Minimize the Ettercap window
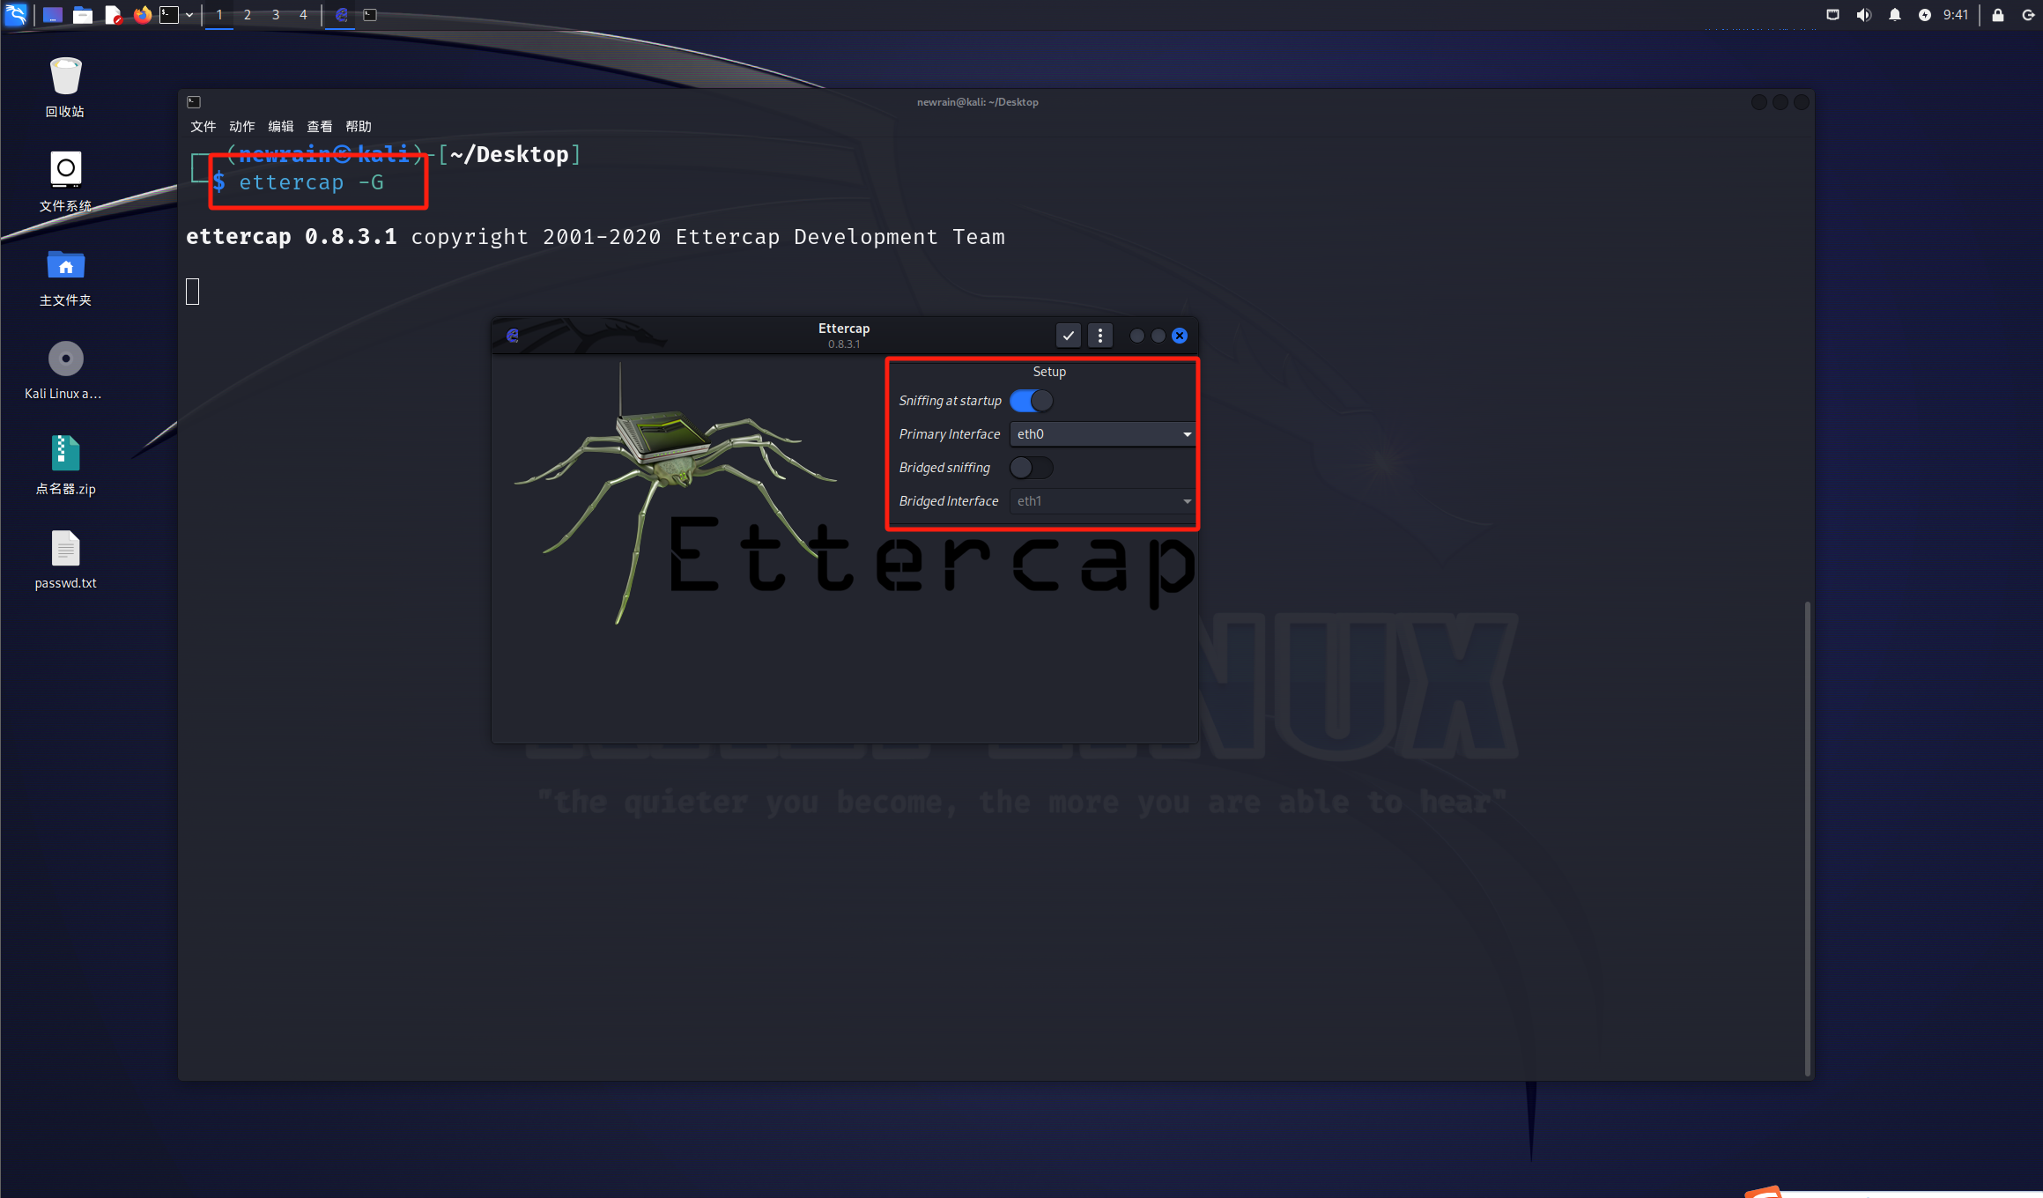This screenshot has height=1198, width=2043. pos(1136,336)
